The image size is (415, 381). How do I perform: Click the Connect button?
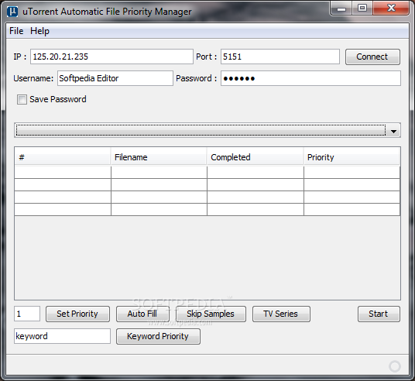[372, 57]
